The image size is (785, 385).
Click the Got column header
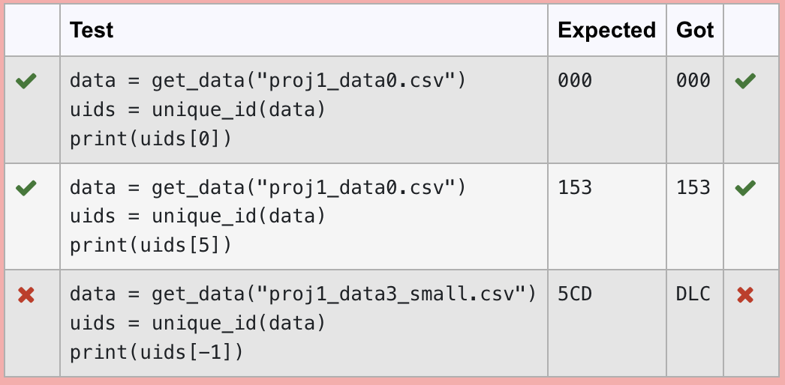coord(695,30)
